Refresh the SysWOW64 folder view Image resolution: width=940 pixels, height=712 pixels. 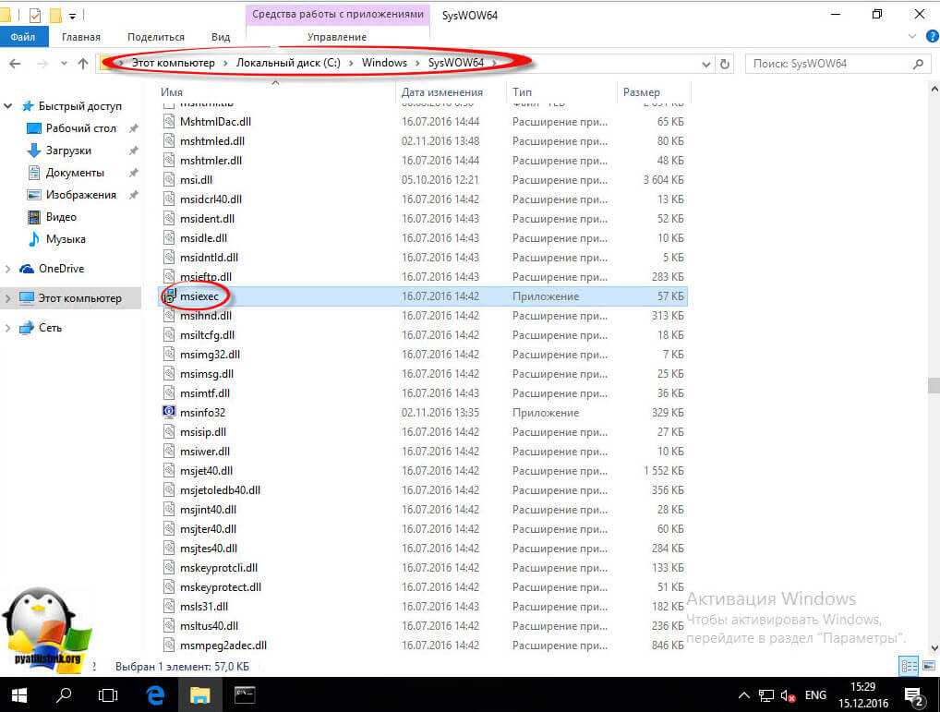coord(725,64)
